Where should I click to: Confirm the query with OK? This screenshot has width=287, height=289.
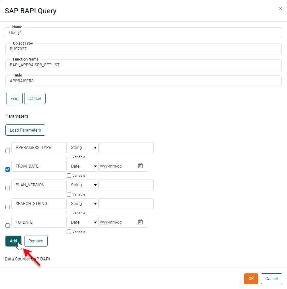pos(251,278)
